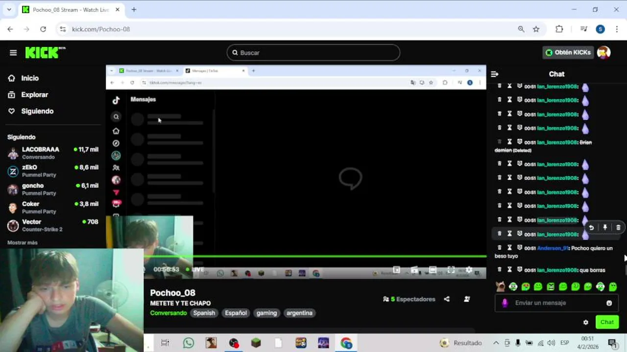Bookmark this page with the star
The height and width of the screenshot is (352, 627).
536,29
